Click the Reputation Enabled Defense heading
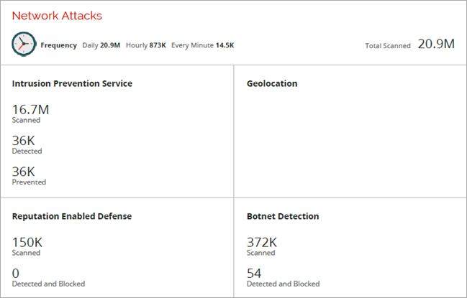 (72, 216)
